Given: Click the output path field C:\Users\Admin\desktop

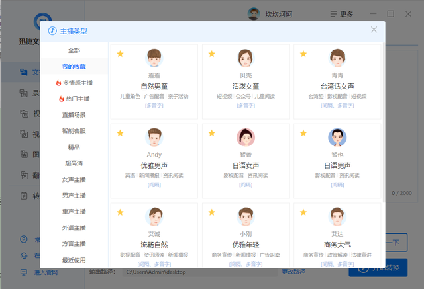Looking at the screenshot, I should pos(200,272).
